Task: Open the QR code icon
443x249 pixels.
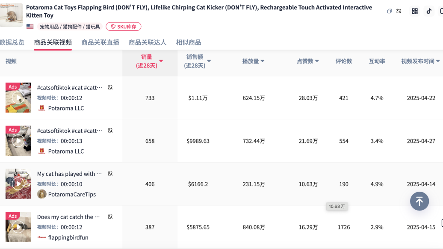Action: [415, 12]
